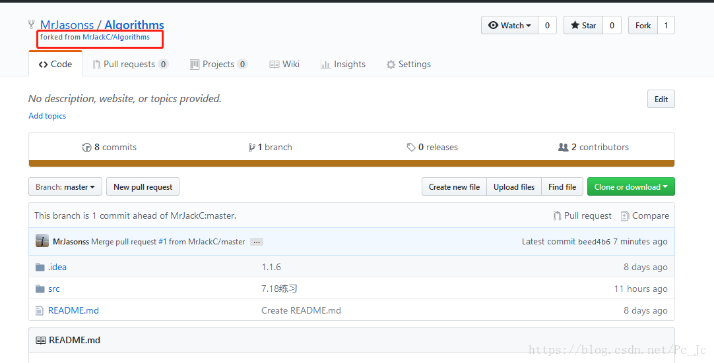Star the repository
Screen dimensions: 714x363
[583, 26]
